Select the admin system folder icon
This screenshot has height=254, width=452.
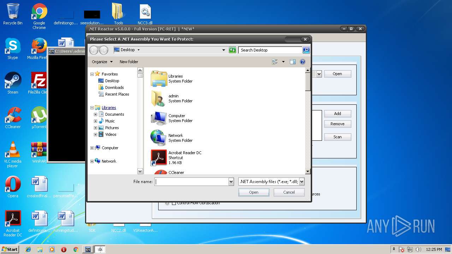pos(159,98)
